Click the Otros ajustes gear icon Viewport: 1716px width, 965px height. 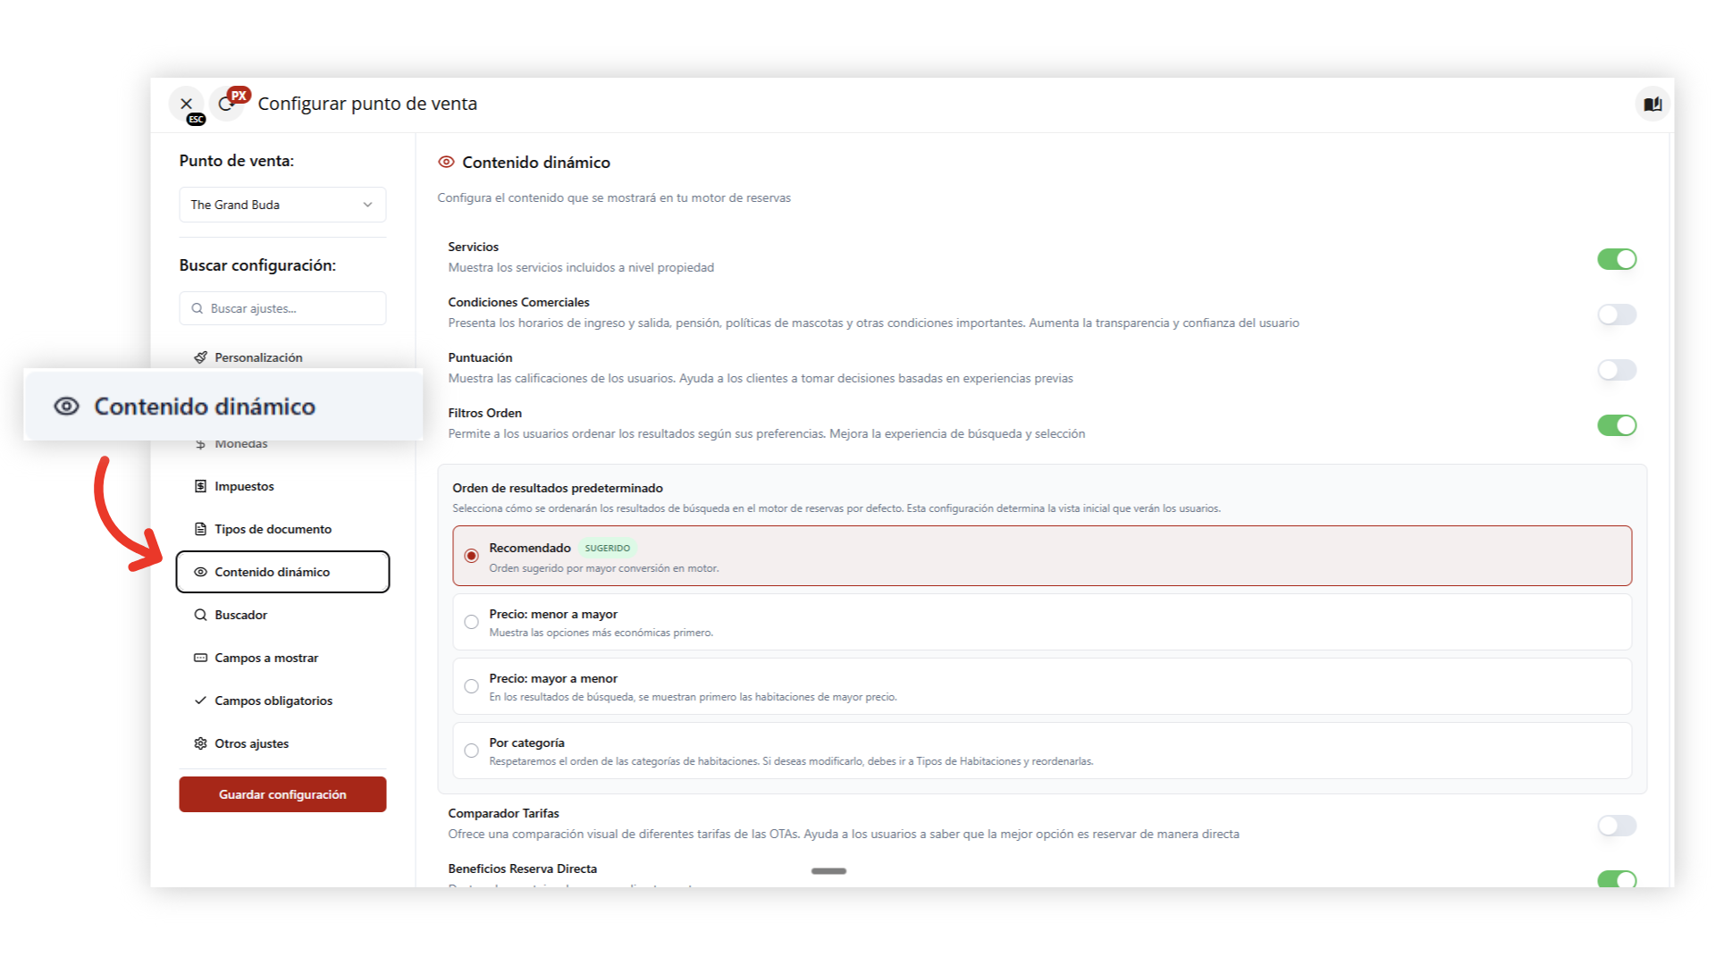[200, 743]
